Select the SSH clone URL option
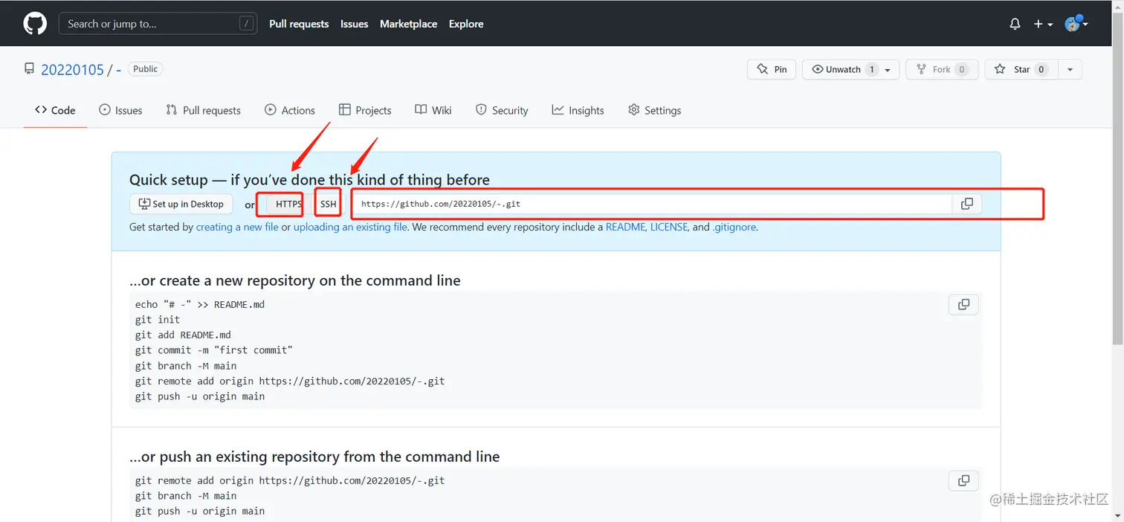Viewport: 1124px width, 522px height. [x=329, y=204]
